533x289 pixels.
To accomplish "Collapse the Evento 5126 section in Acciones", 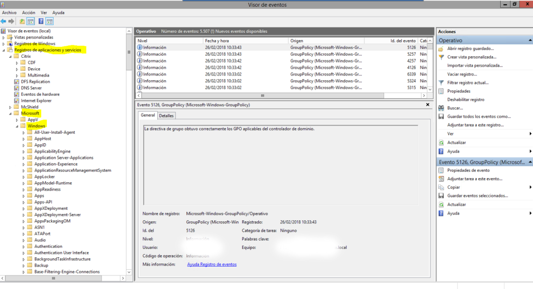I will pos(530,162).
